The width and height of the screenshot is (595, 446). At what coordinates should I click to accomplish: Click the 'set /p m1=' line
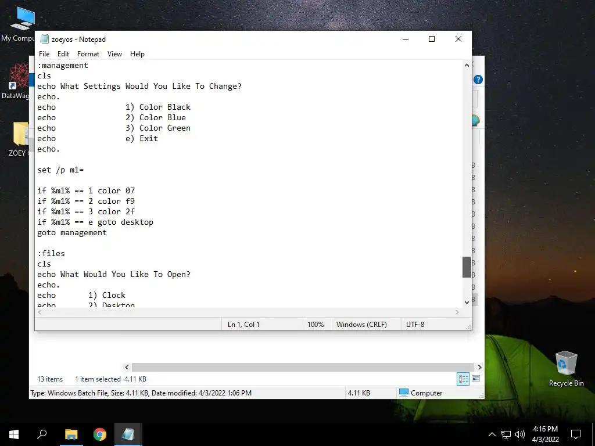pos(60,170)
